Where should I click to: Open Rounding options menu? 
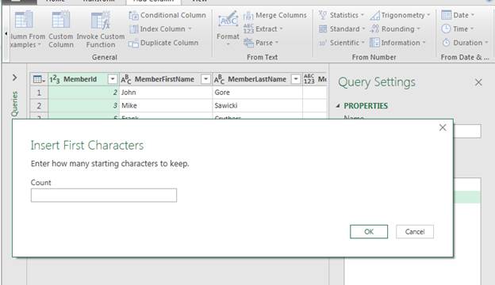394,29
